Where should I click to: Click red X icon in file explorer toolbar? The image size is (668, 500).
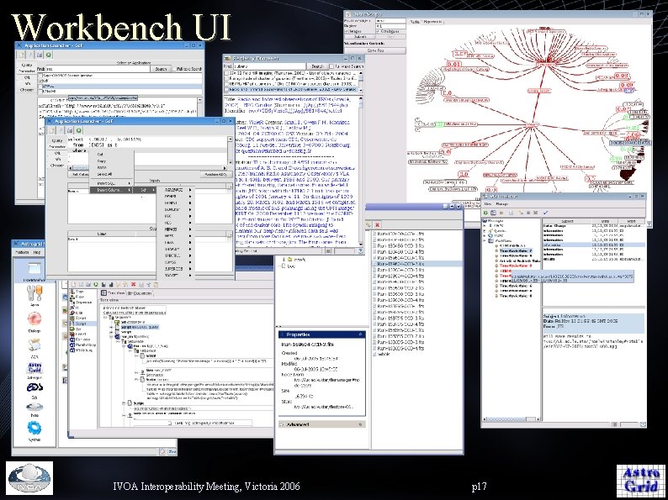click(377, 224)
